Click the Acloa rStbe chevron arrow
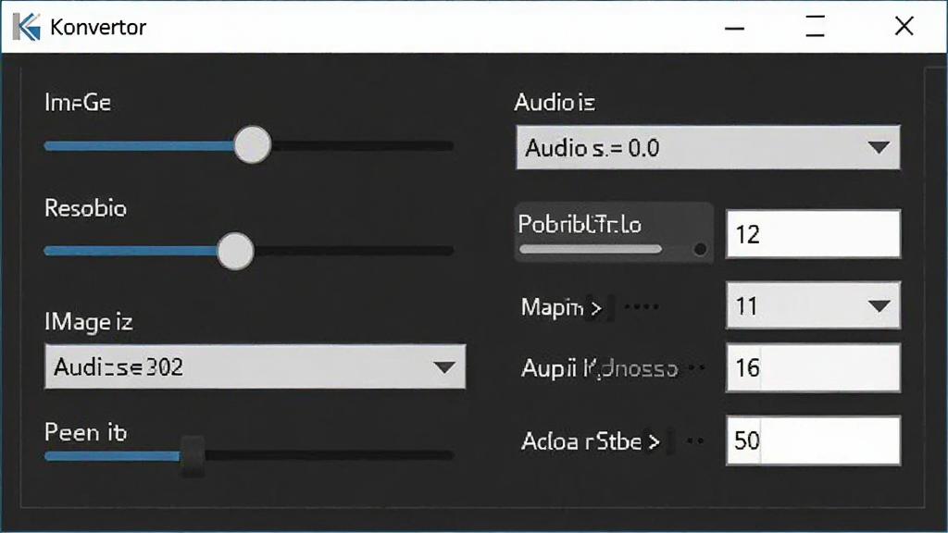948x533 pixels. click(x=654, y=442)
